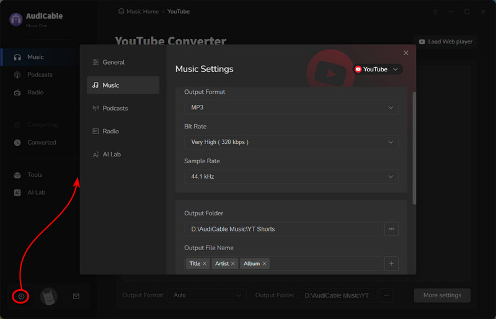The image size is (496, 319).
Task: Click the Load Web player button
Action: [x=445, y=42]
